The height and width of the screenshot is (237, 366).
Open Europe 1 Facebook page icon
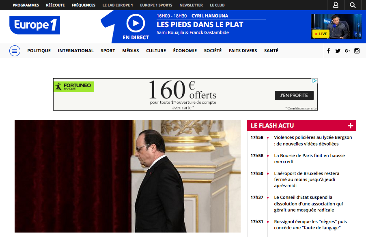coord(328,51)
